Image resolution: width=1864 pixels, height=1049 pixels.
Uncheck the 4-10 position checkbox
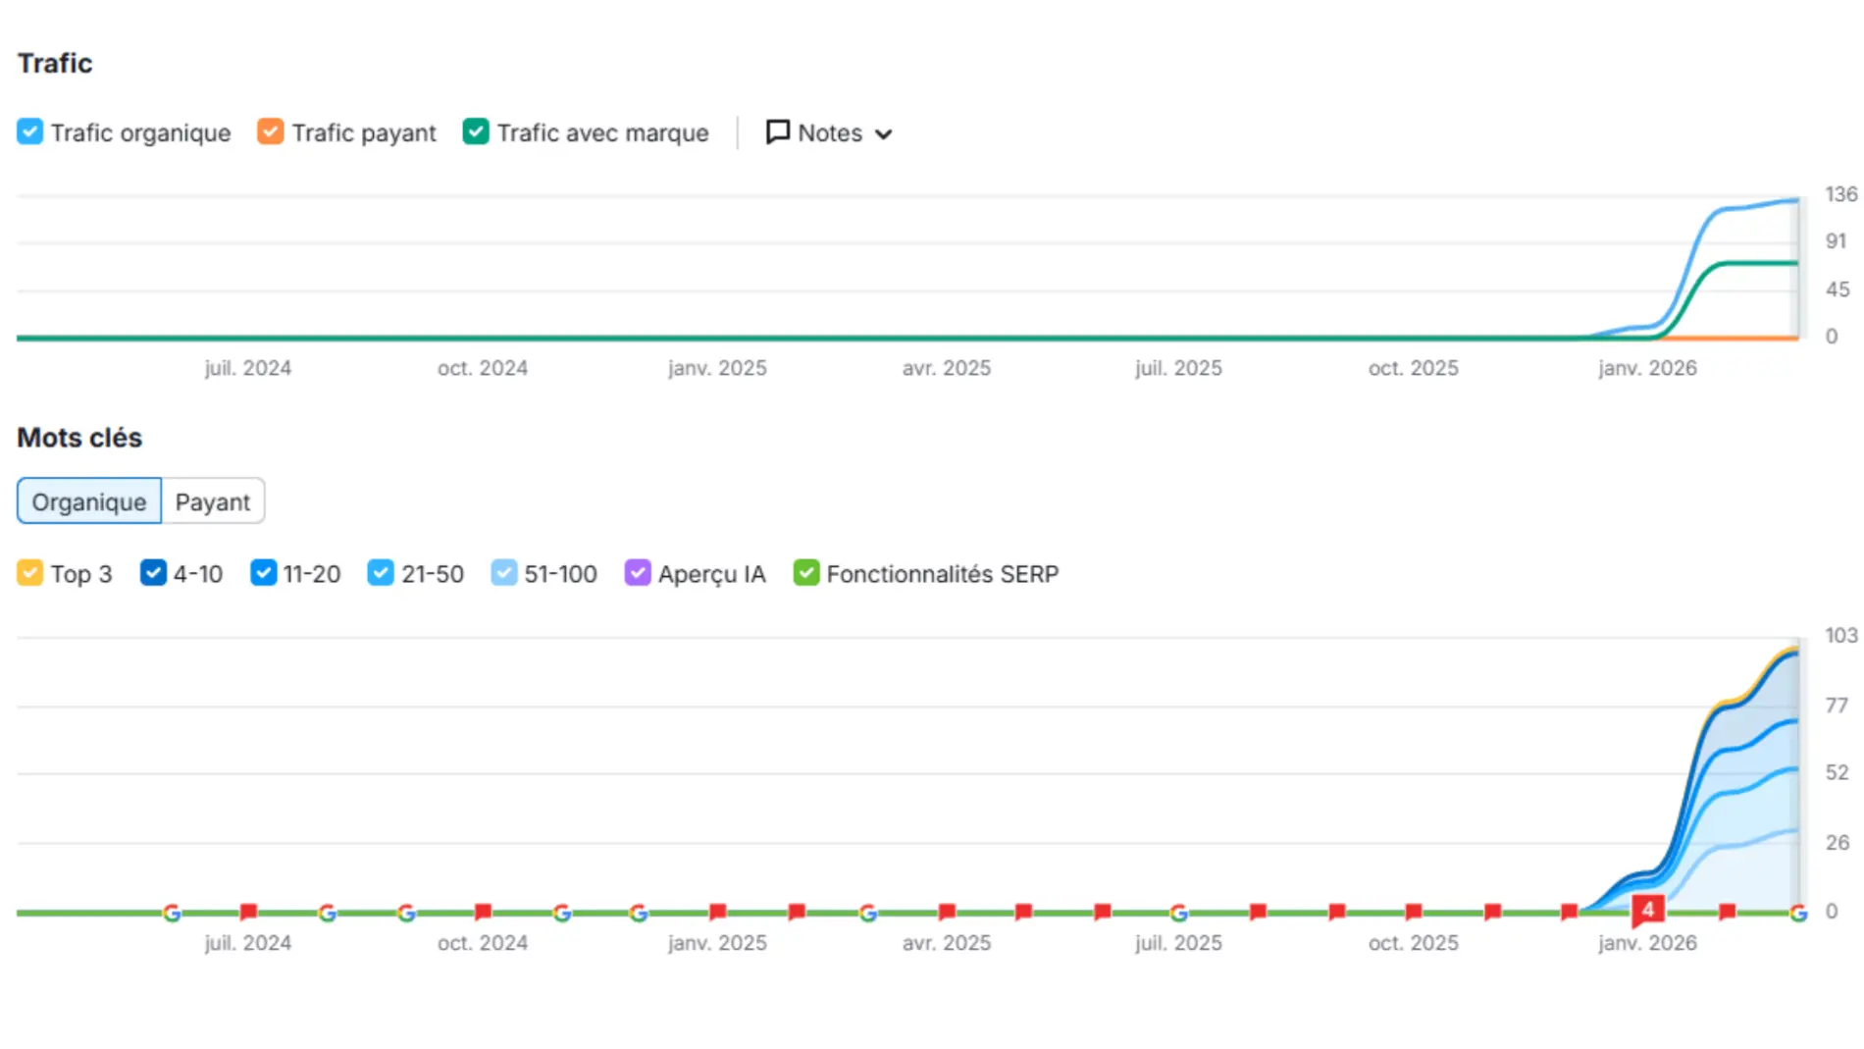coord(153,573)
